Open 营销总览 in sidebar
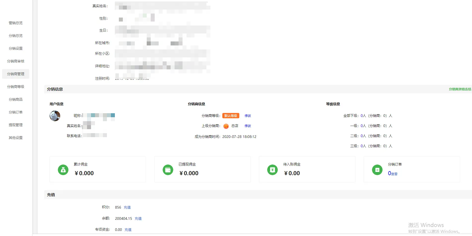Screen dimensions: 472x236 point(16,23)
